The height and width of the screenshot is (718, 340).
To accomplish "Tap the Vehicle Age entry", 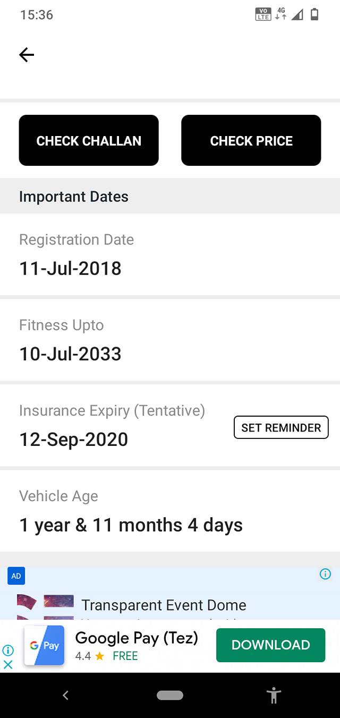I will pos(170,511).
